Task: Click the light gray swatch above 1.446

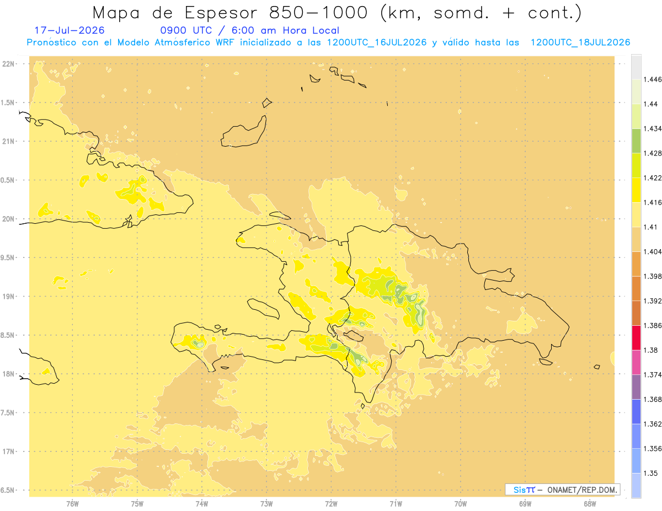Action: 636,67
